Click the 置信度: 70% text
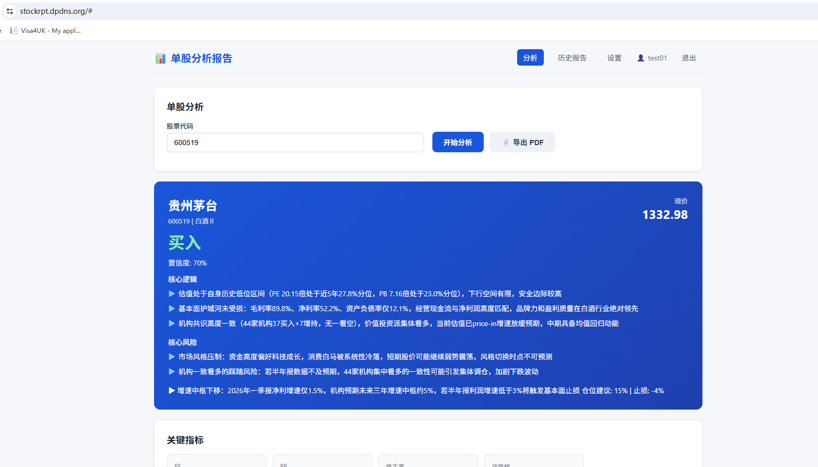This screenshot has height=467, width=818. 187,263
